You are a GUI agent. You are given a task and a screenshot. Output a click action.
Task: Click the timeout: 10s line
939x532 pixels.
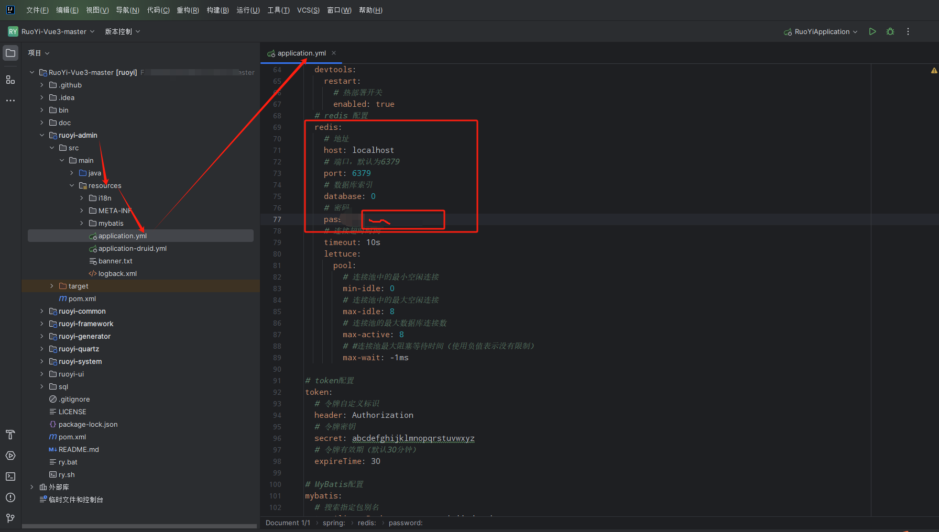click(x=352, y=242)
